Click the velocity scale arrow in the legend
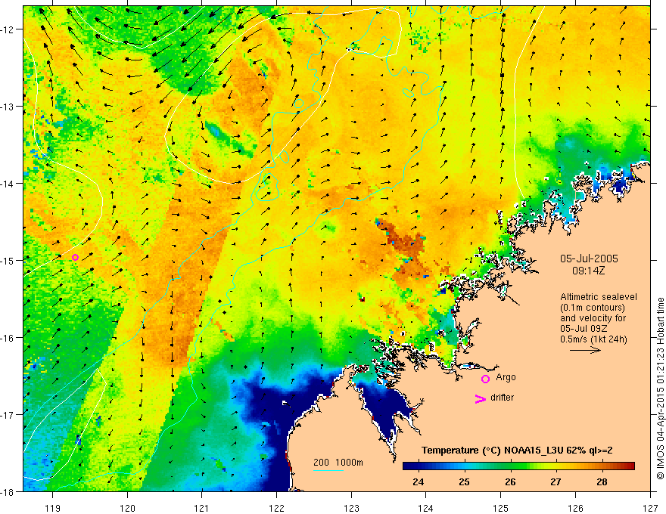The image size is (666, 514). click(585, 350)
